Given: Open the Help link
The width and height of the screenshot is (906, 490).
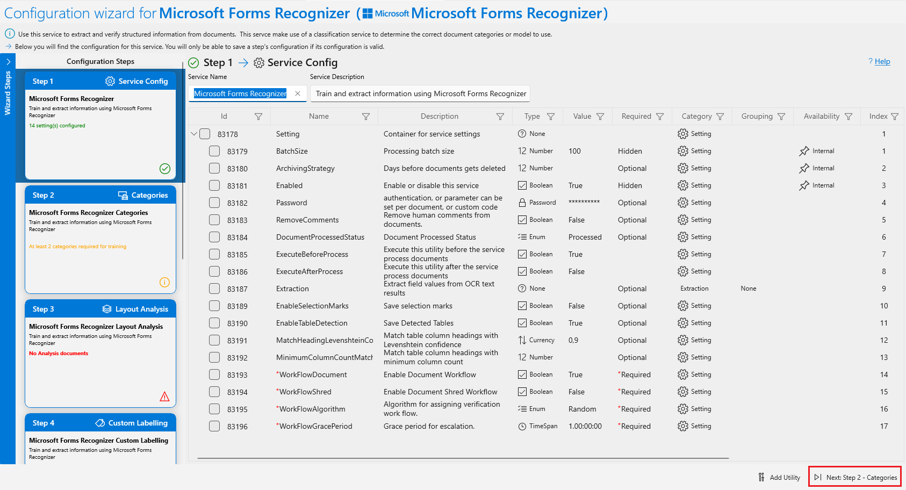Looking at the screenshot, I should click(882, 61).
